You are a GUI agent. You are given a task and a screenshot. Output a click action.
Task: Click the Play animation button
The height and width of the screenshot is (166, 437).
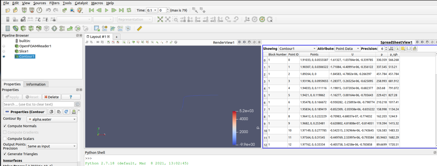tap(107, 10)
